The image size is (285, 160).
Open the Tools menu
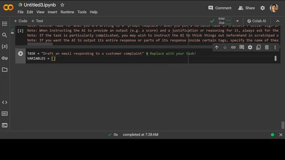(x=82, y=12)
